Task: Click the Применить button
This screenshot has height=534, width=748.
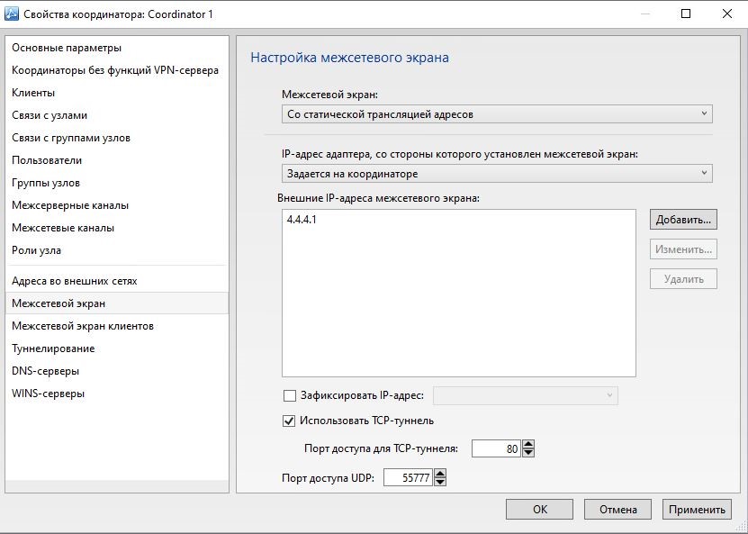Action: pyautogui.click(x=697, y=510)
